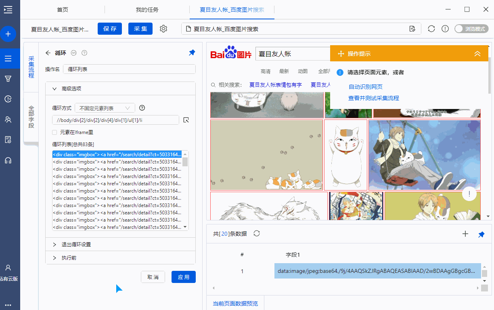Image resolution: width=494 pixels, height=310 pixels.
Task: Select the 夏目友人帐_百度图片搜索 tab
Action: (x=232, y=10)
